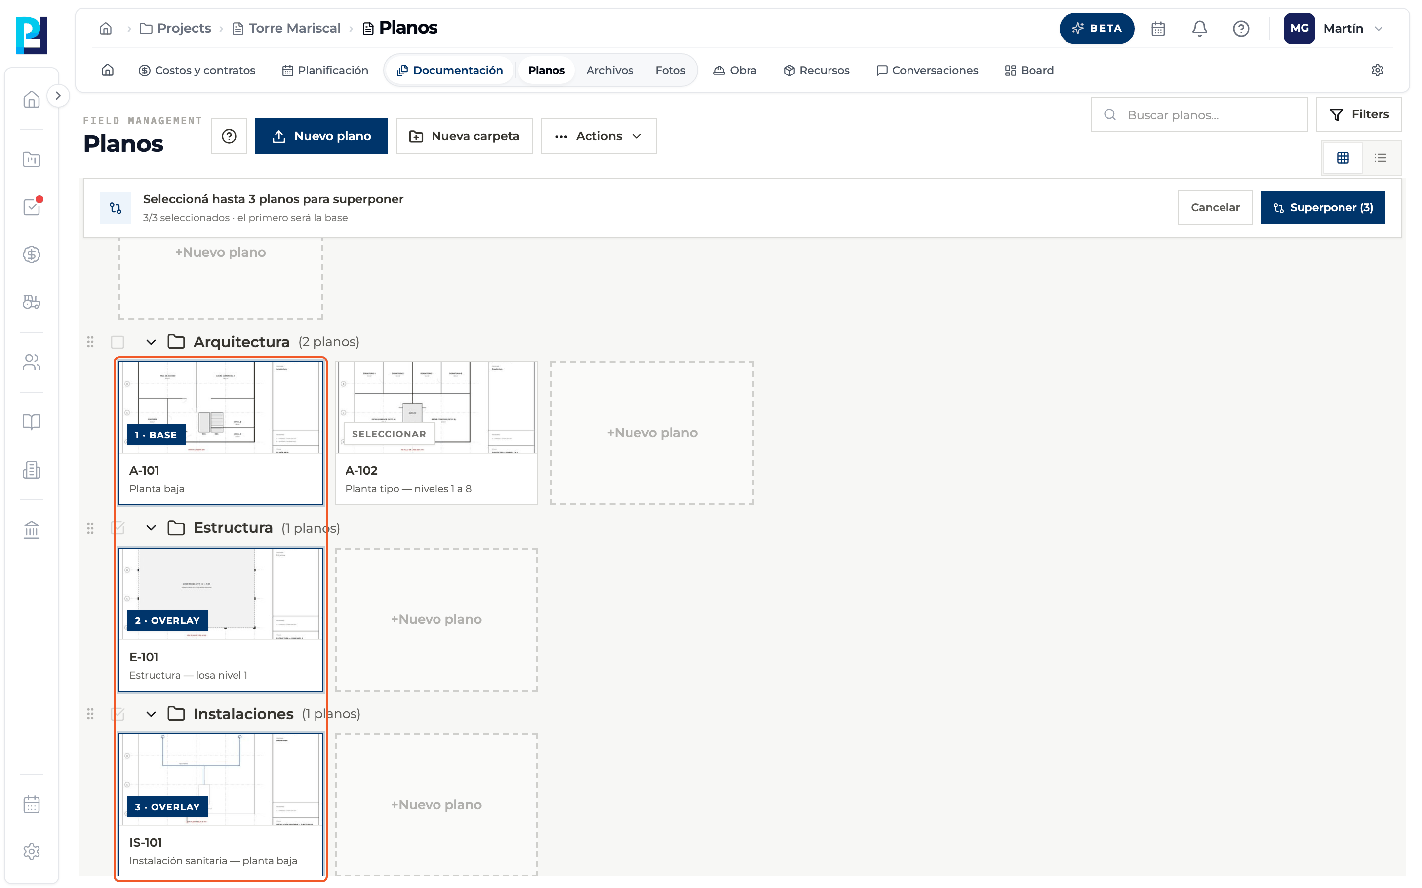Screen dimensions: 1422x888
Task: Open Costos y contratos tab
Action: click(197, 70)
